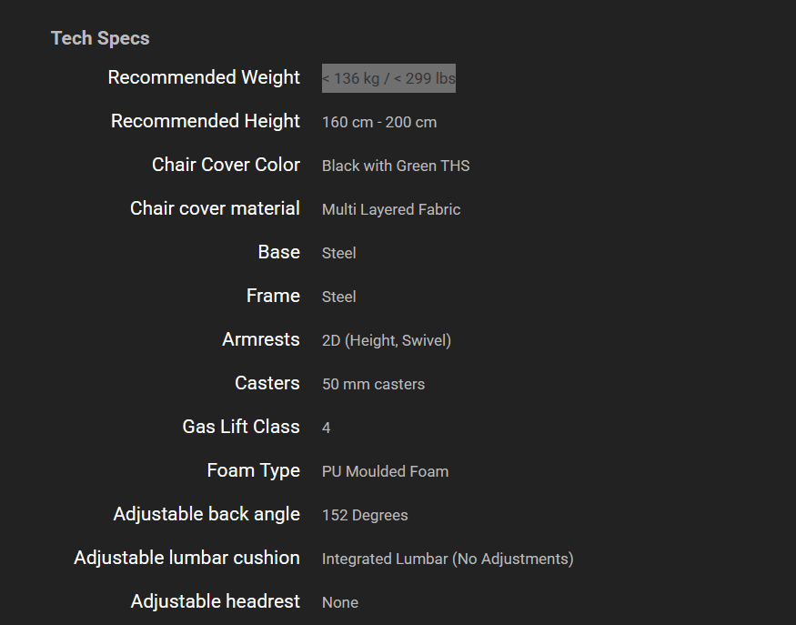
Task: Click the Frame spec label
Action: pos(273,296)
